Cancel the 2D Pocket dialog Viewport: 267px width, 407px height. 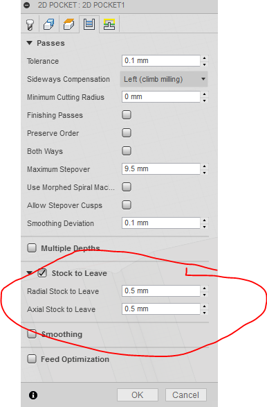[185, 395]
